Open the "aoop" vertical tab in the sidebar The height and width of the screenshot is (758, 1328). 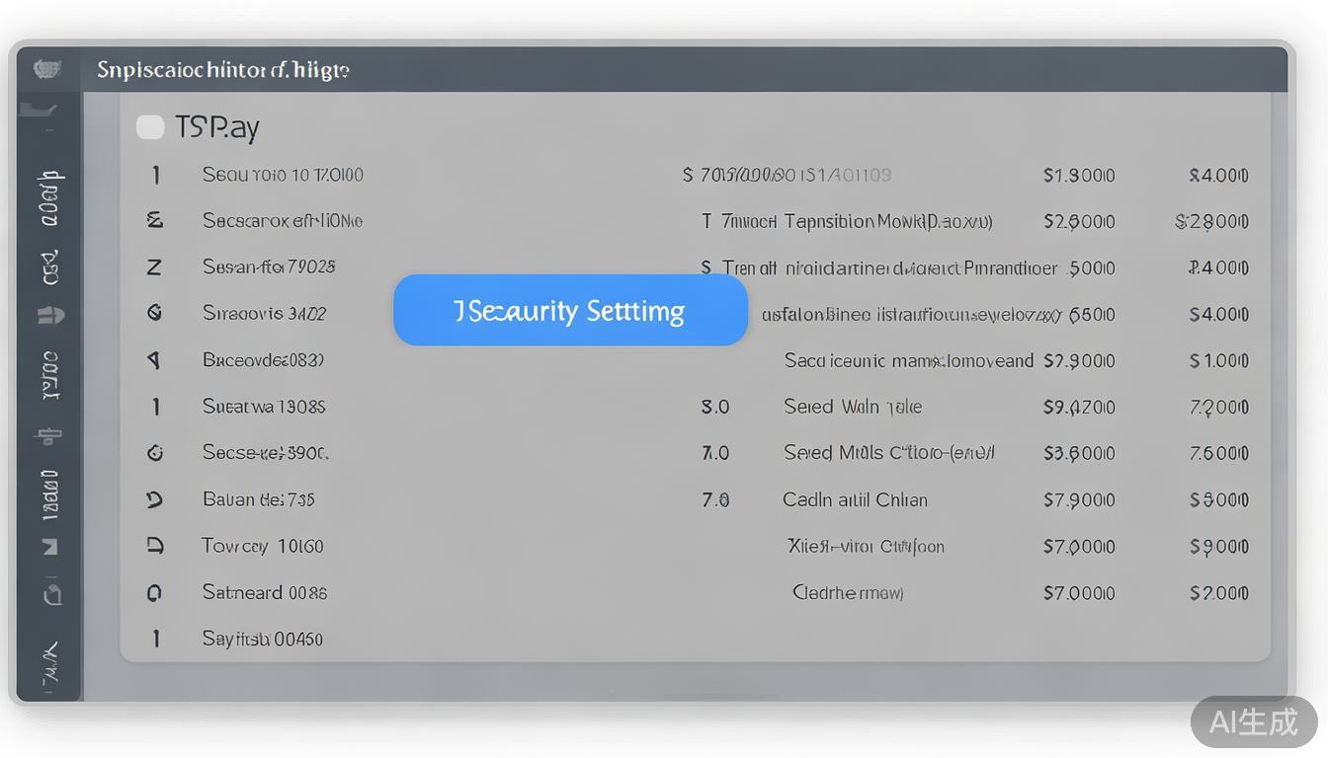pyautogui.click(x=50, y=198)
